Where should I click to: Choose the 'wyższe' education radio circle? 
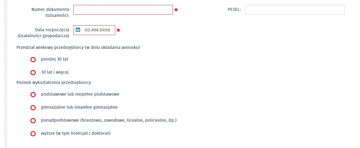(x=33, y=134)
